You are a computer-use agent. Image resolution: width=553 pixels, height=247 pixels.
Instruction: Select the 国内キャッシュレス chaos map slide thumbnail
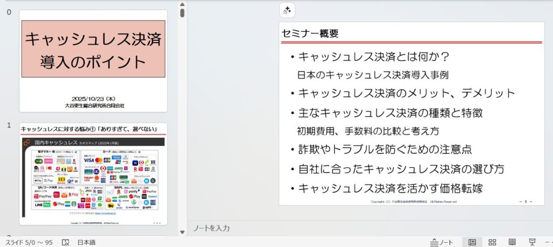coord(93,174)
